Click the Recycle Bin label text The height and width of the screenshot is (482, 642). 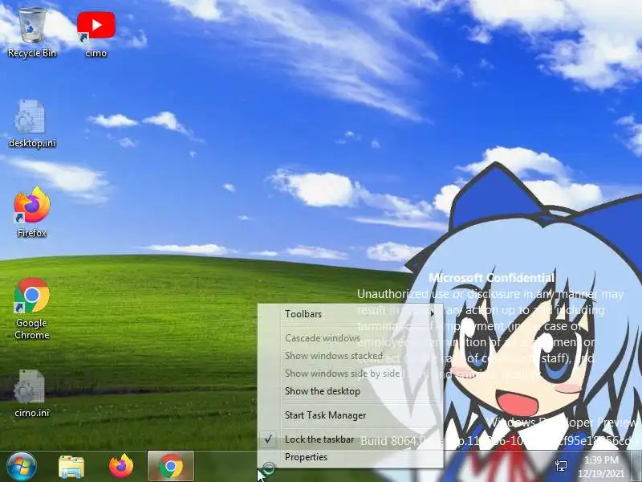(32, 53)
